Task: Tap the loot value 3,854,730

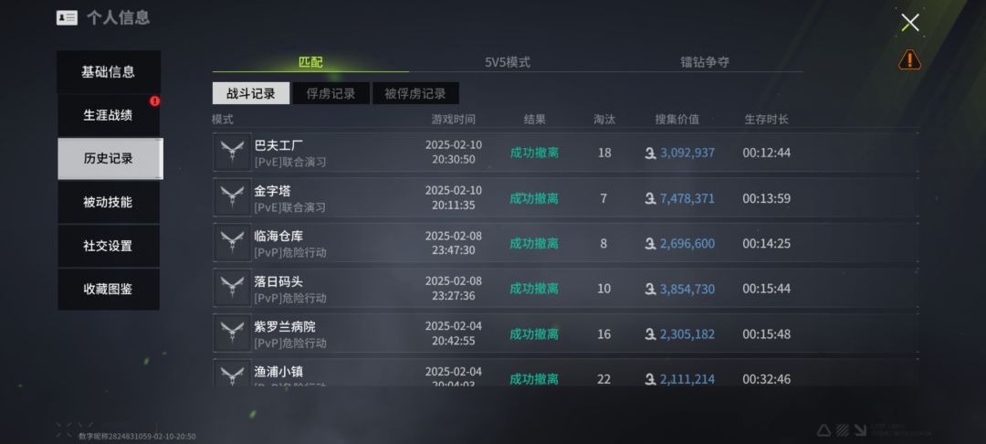Action: pyautogui.click(x=687, y=289)
